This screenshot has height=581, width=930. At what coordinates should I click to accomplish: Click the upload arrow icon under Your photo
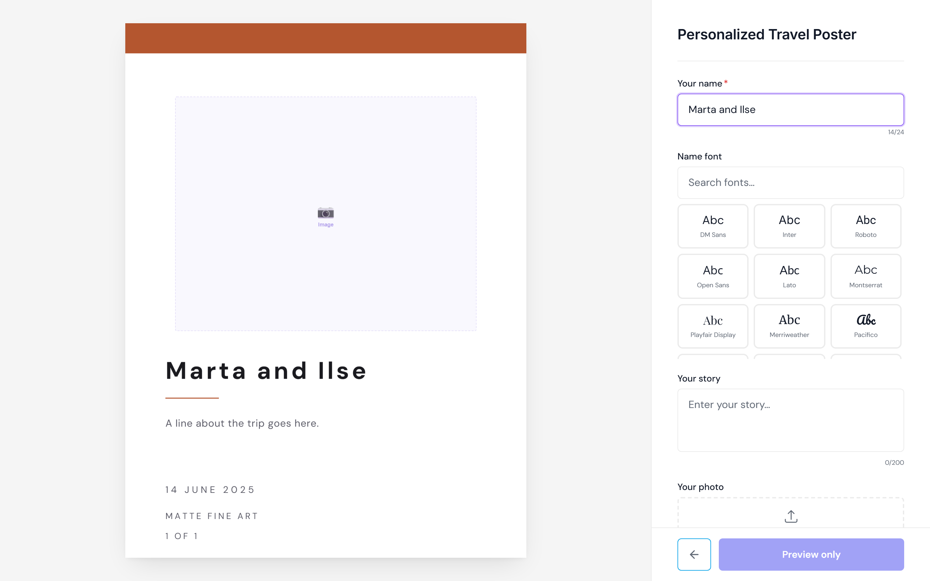click(x=791, y=516)
